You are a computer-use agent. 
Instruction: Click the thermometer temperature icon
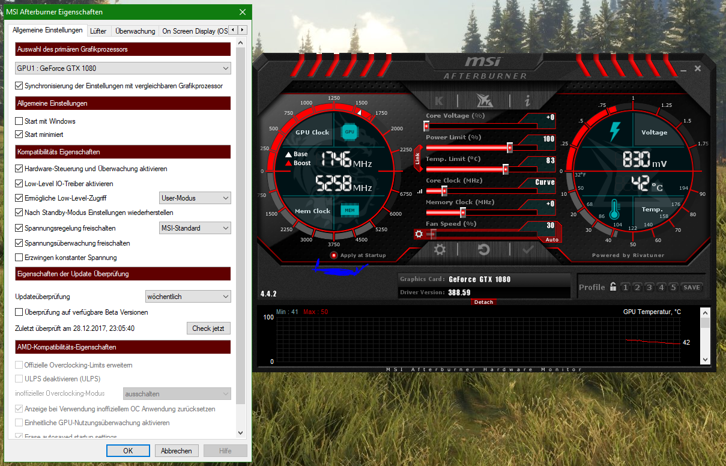pyautogui.click(x=614, y=210)
